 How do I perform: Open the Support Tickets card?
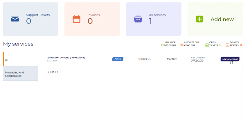tap(30, 19)
